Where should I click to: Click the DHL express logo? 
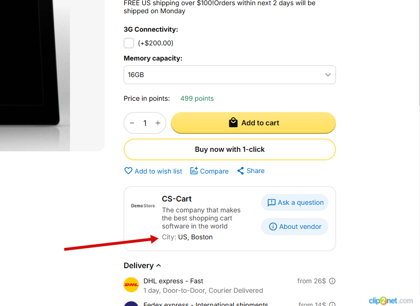pyautogui.click(x=131, y=285)
